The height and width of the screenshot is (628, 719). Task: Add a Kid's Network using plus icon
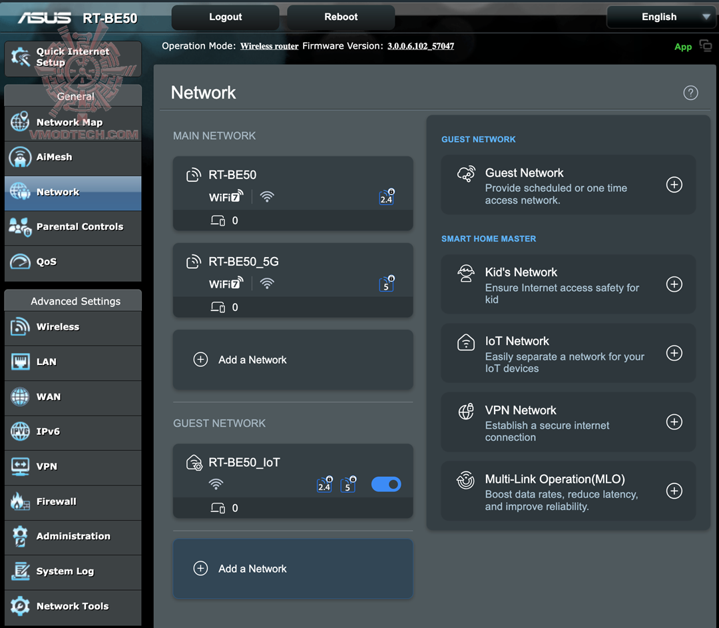pyautogui.click(x=674, y=284)
